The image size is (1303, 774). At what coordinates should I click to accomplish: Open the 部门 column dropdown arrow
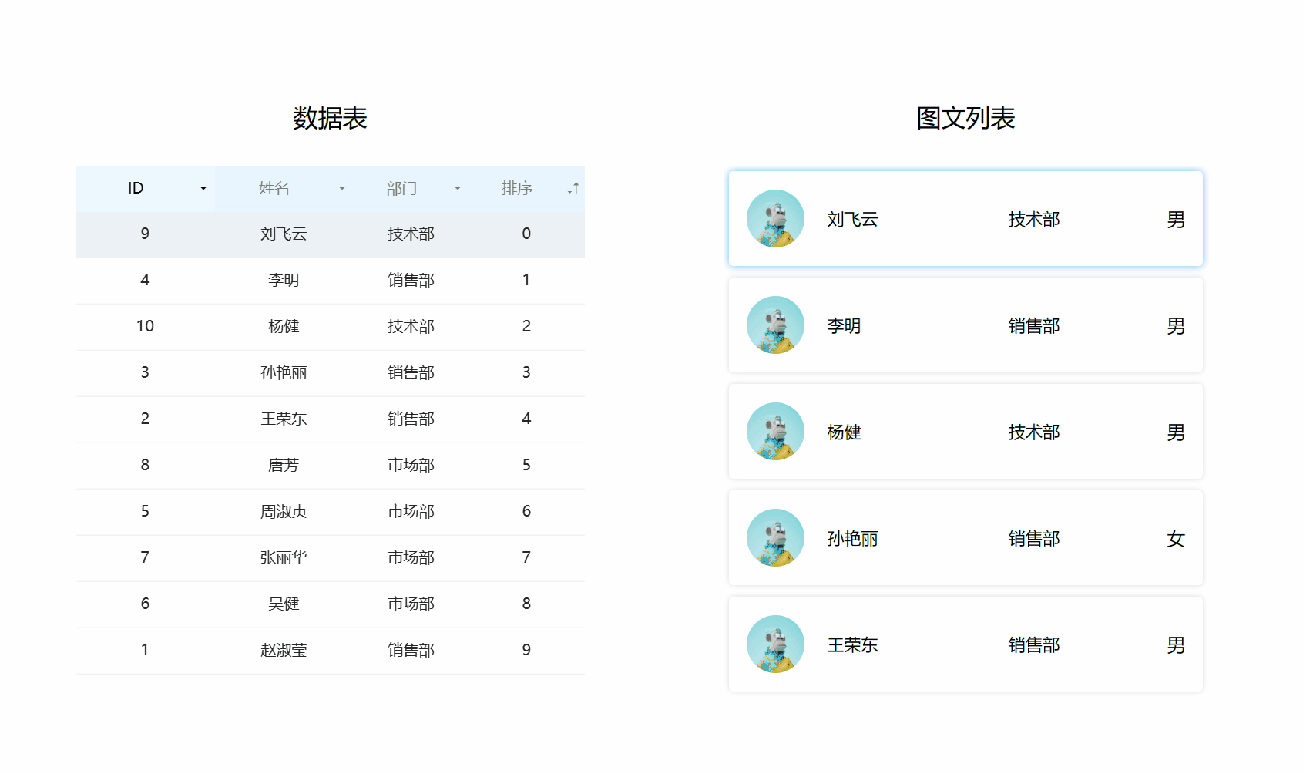point(458,189)
